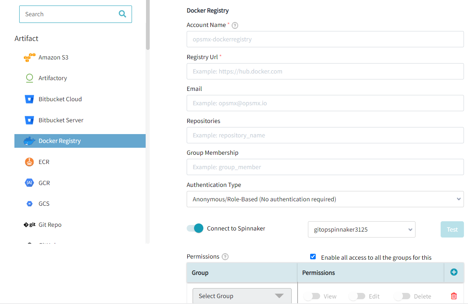Screen dimensions: 468x304
Task: Toggle the Connect to Spinnaker switch
Action: pos(195,228)
